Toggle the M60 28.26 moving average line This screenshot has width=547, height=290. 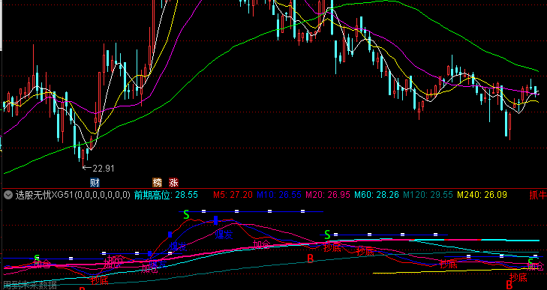click(x=377, y=195)
